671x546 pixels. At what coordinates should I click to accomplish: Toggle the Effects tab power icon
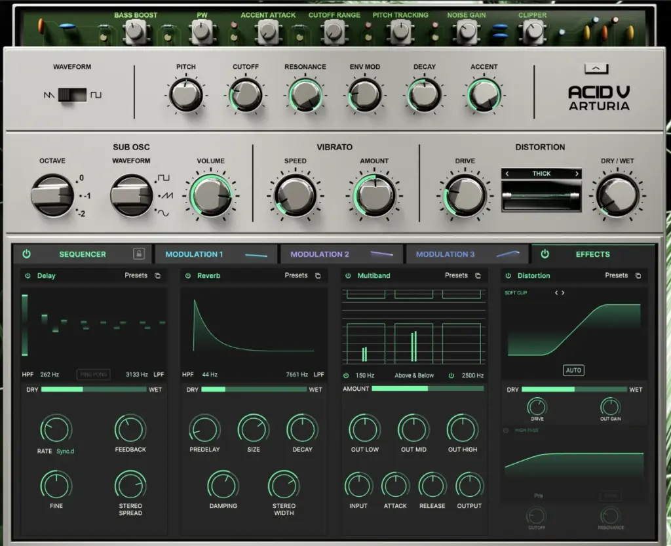click(545, 254)
